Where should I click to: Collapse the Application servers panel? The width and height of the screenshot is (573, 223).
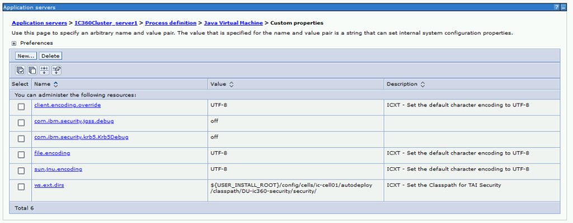coord(563,7)
